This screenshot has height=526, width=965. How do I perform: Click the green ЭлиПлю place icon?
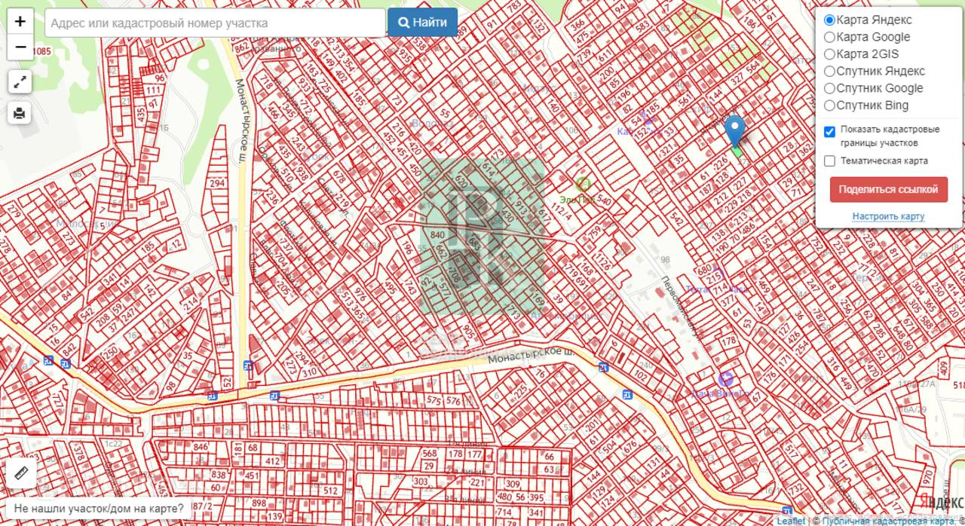tap(582, 183)
